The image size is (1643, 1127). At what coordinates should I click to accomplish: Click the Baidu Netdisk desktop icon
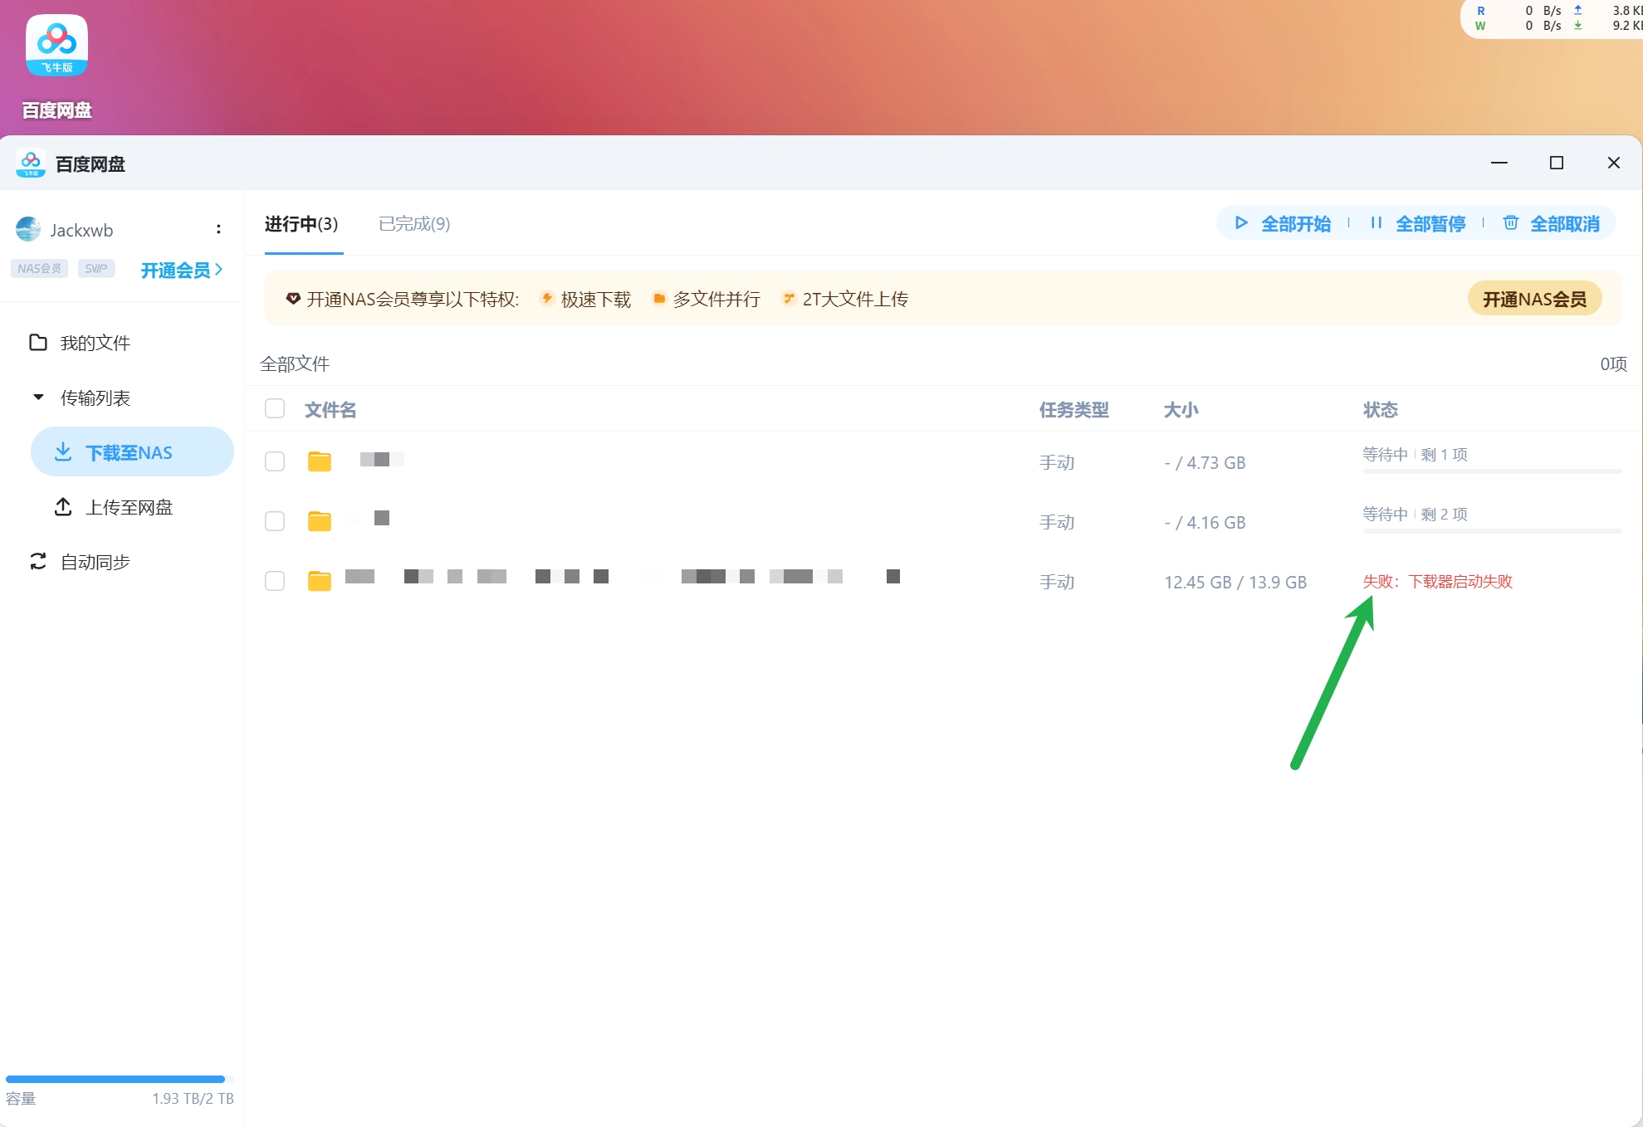point(56,46)
